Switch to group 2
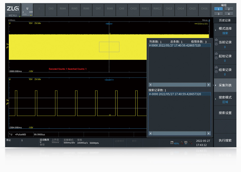Screen dimensions: 241x172 pos(229,9)
